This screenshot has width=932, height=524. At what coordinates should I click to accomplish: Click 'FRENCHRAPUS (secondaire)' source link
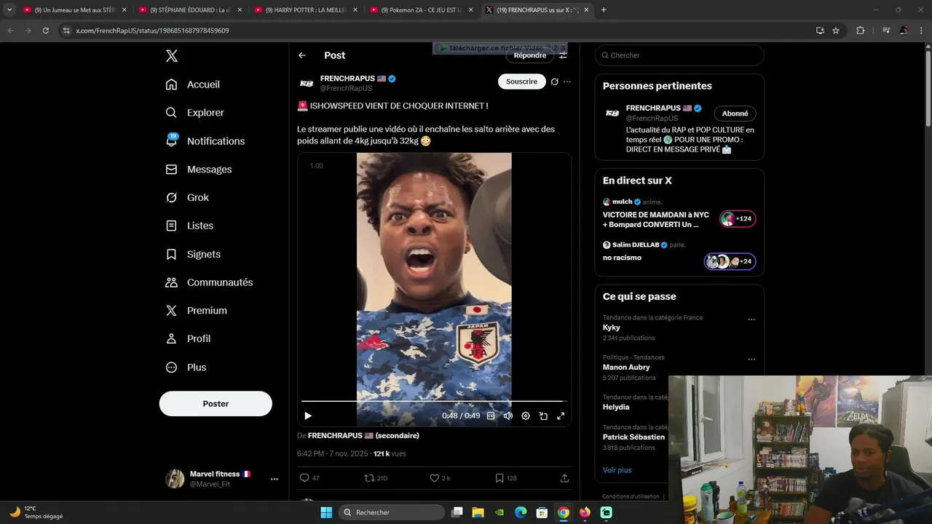(x=363, y=436)
